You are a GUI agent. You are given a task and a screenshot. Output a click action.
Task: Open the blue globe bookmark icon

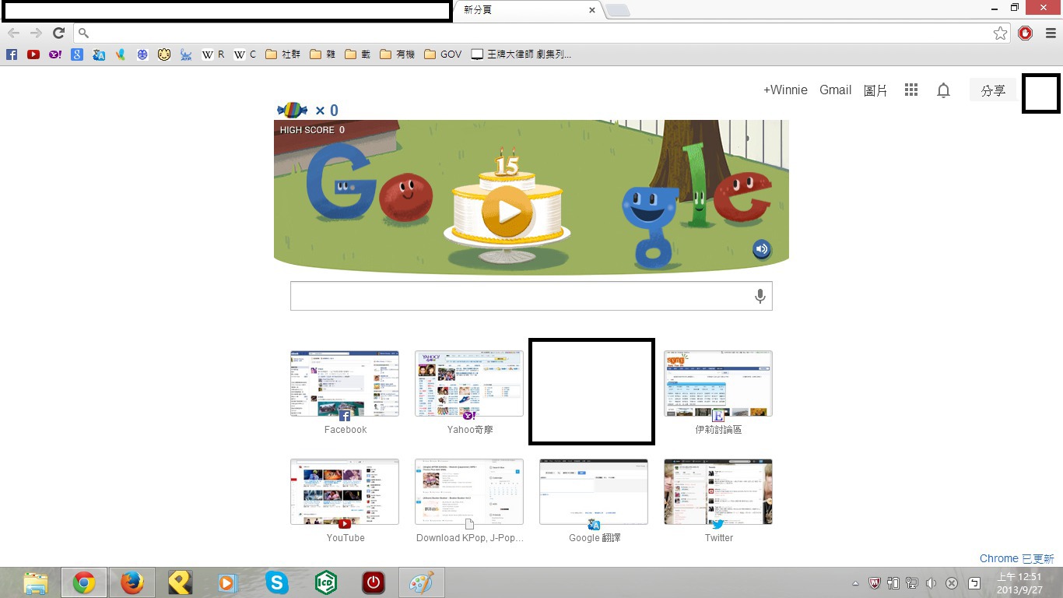click(142, 55)
